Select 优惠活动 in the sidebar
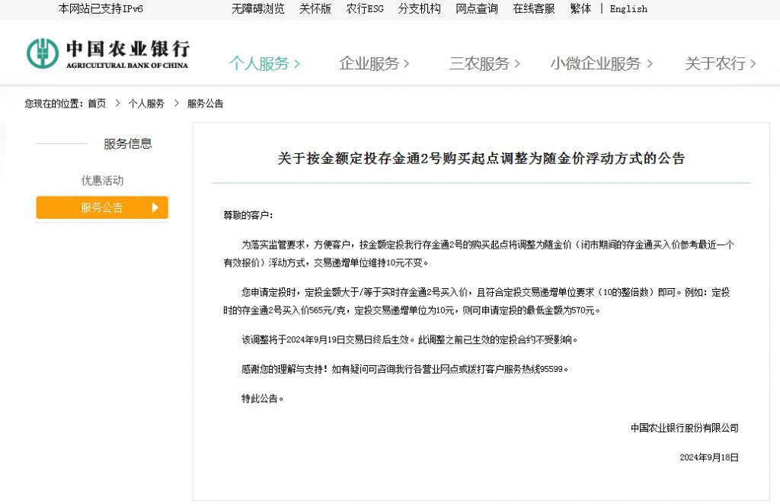Screen dimensions: 780x504 102,181
